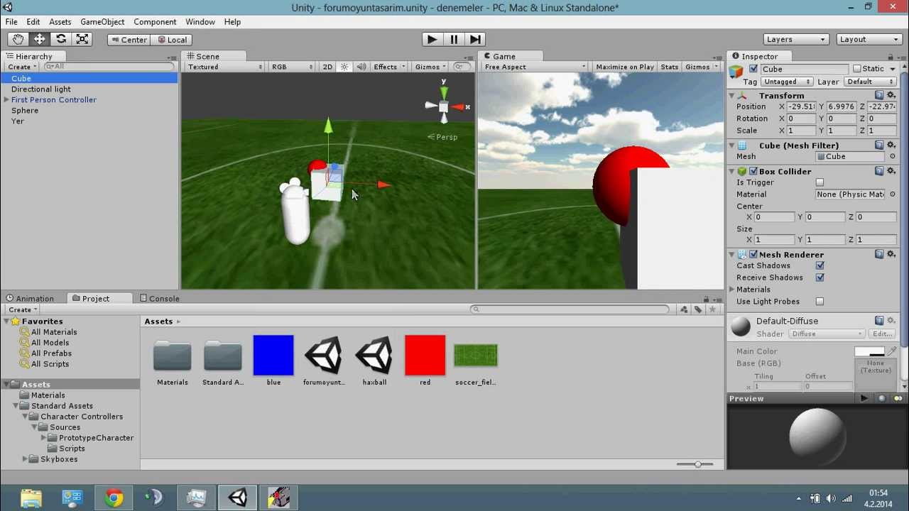Uncheck Cast Shadows
This screenshot has width=909, height=511.
(820, 265)
